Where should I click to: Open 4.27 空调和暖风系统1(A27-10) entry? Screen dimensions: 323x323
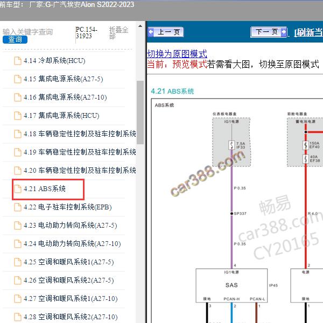(x=71, y=299)
